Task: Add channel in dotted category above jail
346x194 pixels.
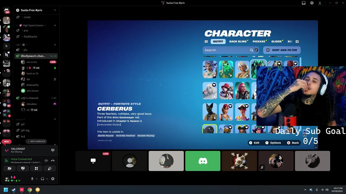Action: [x=55, y=119]
